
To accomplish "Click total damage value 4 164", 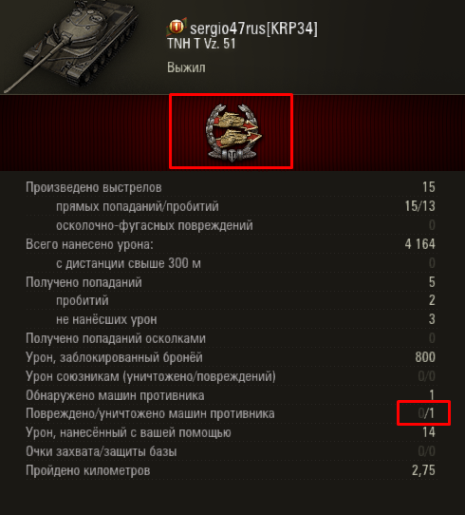I will 419,244.
